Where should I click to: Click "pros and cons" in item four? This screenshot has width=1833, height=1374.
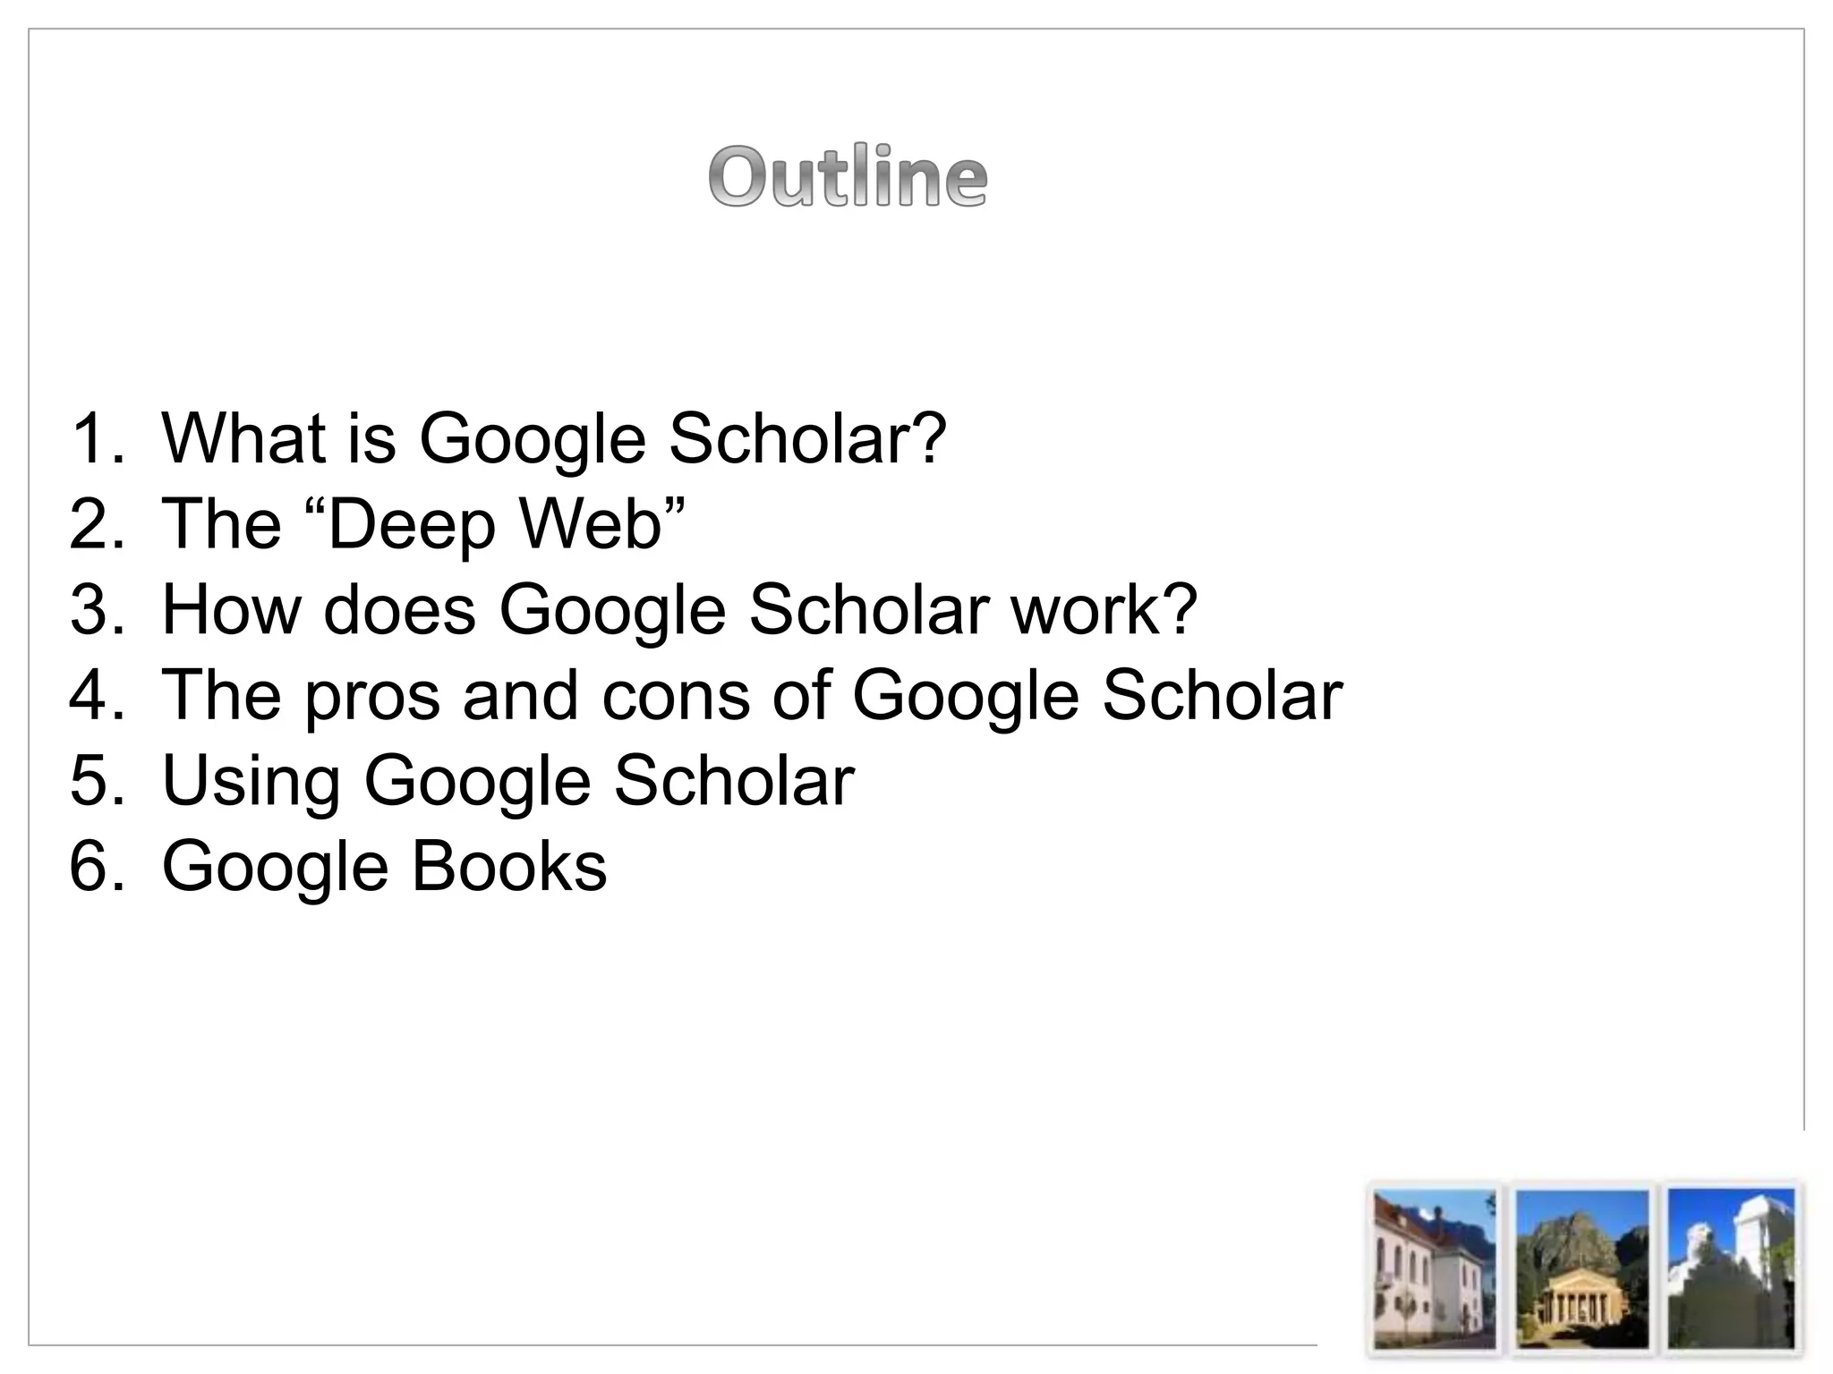click(527, 695)
